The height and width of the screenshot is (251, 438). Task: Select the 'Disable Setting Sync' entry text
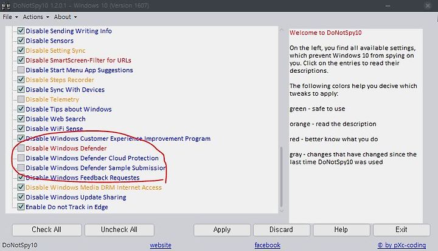[55, 50]
